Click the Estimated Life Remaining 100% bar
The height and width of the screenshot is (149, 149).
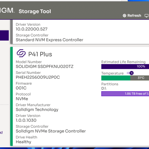click(x=125, y=66)
